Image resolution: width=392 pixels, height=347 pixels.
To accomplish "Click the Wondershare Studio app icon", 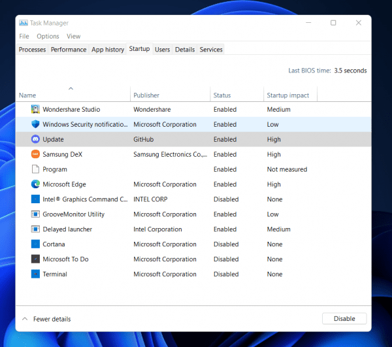I will (x=35, y=109).
